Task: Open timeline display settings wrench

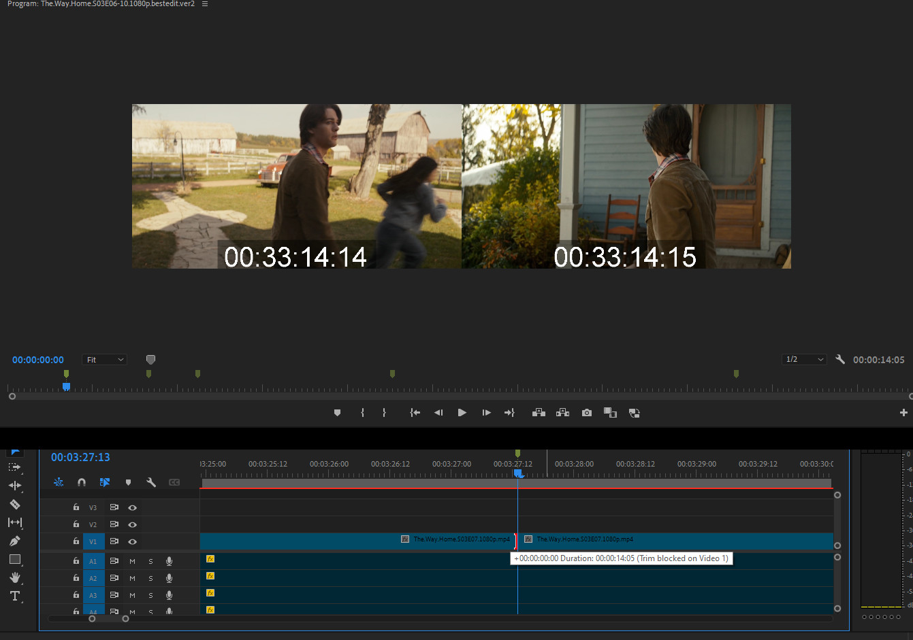Action: tap(151, 482)
